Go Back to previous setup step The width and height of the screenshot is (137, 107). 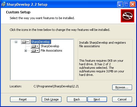pos(77,99)
